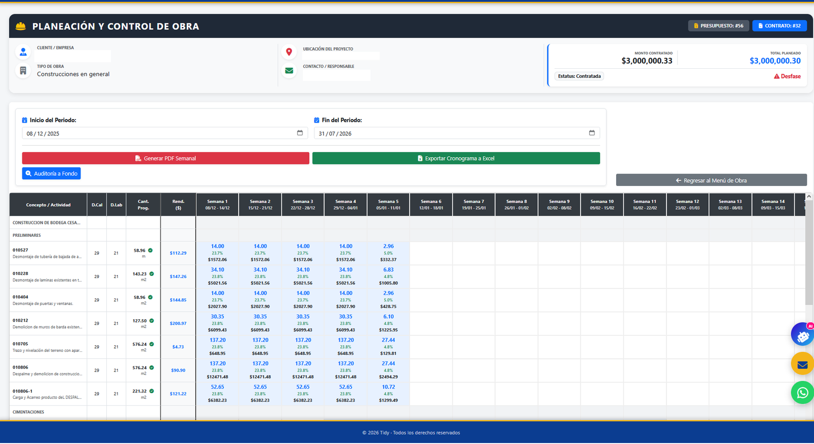Click Generar PDF Semanal button
The image size is (814, 444).
click(x=165, y=158)
